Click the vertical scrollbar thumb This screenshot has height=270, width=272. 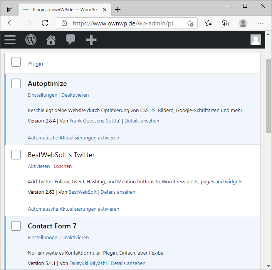tap(268, 96)
